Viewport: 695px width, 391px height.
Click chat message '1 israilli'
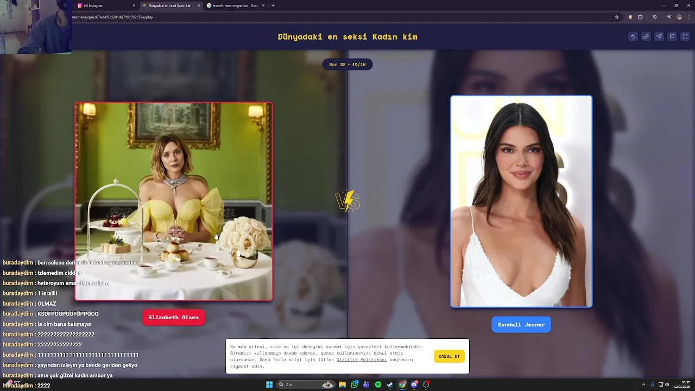pyautogui.click(x=30, y=293)
